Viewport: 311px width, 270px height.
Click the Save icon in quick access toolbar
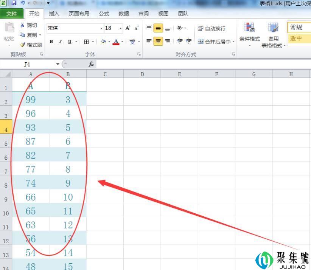pos(14,3)
